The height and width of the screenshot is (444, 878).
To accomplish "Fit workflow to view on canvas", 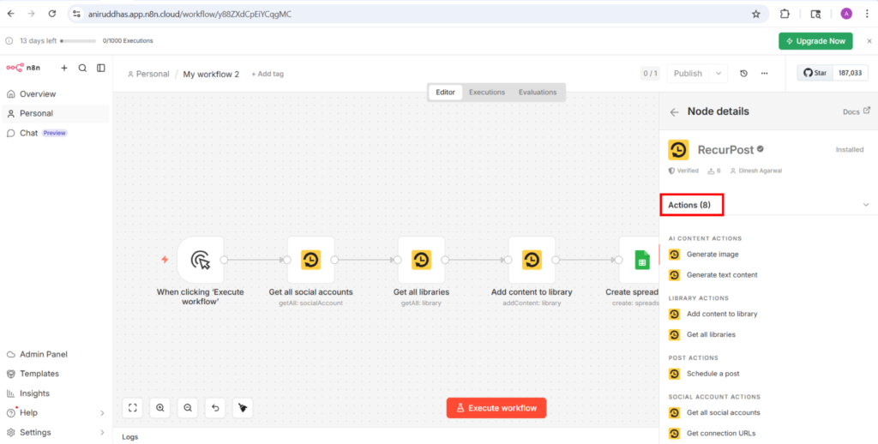I will [x=133, y=408].
